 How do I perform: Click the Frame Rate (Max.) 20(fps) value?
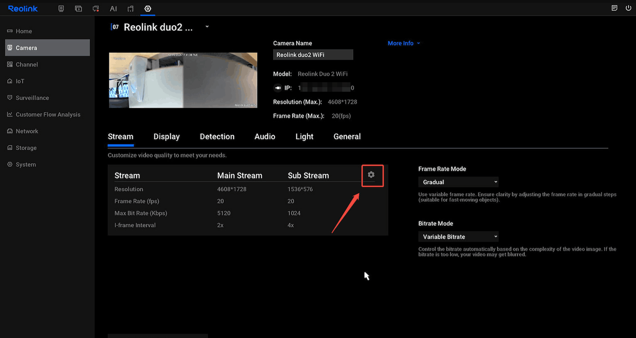click(x=341, y=116)
